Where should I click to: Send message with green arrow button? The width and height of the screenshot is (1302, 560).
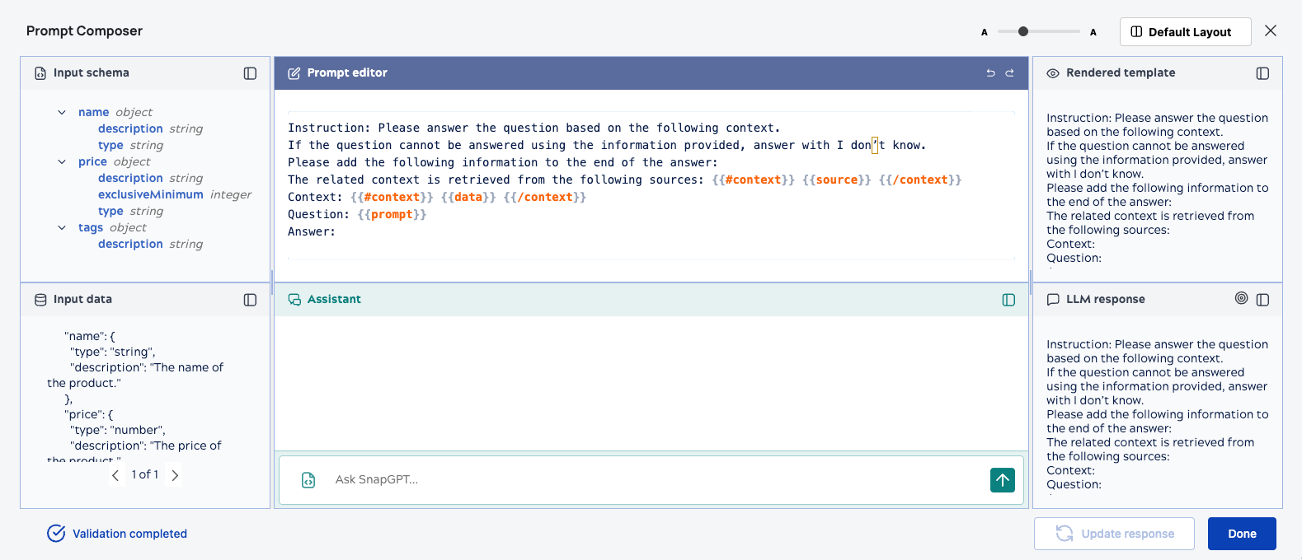click(x=1002, y=480)
